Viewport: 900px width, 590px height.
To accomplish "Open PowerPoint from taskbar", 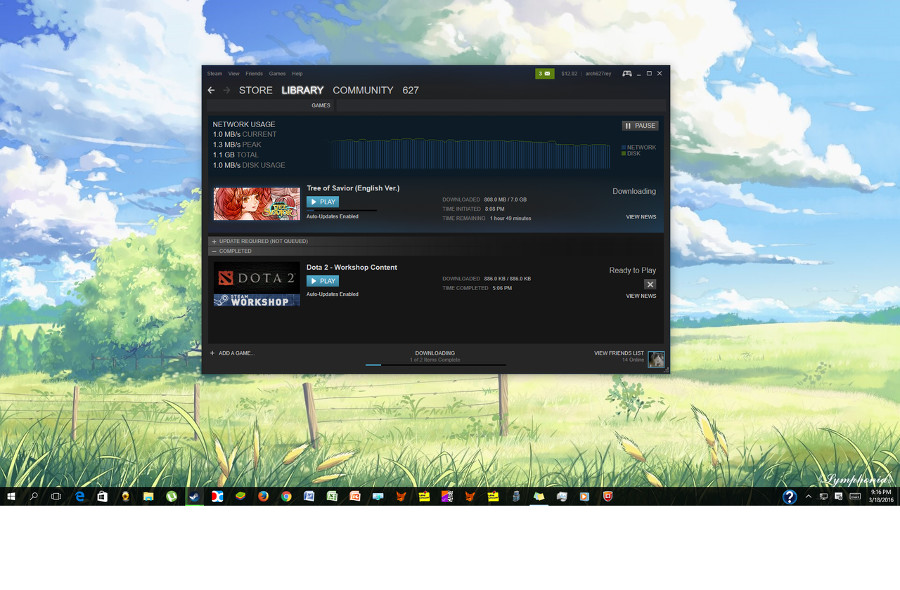I will [x=355, y=496].
